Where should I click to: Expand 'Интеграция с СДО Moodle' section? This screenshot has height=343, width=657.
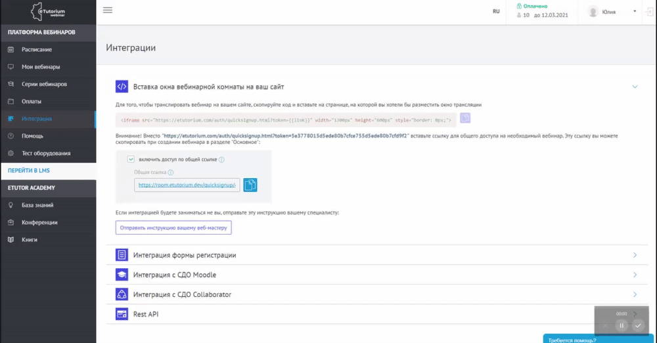(174, 275)
